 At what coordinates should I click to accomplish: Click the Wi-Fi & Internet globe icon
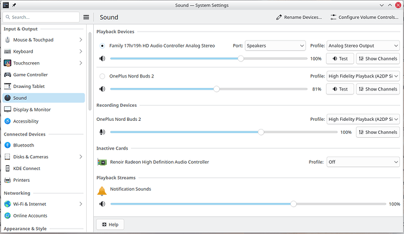point(8,204)
